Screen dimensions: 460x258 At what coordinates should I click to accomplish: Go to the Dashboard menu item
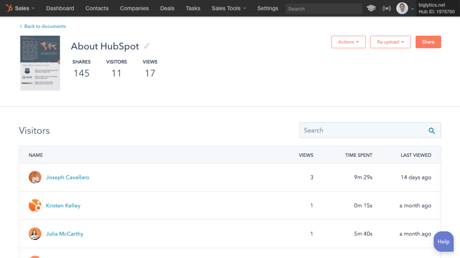[x=60, y=8]
